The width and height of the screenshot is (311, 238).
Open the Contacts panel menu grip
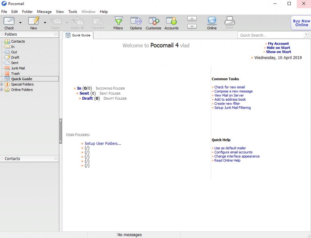click(x=56, y=158)
